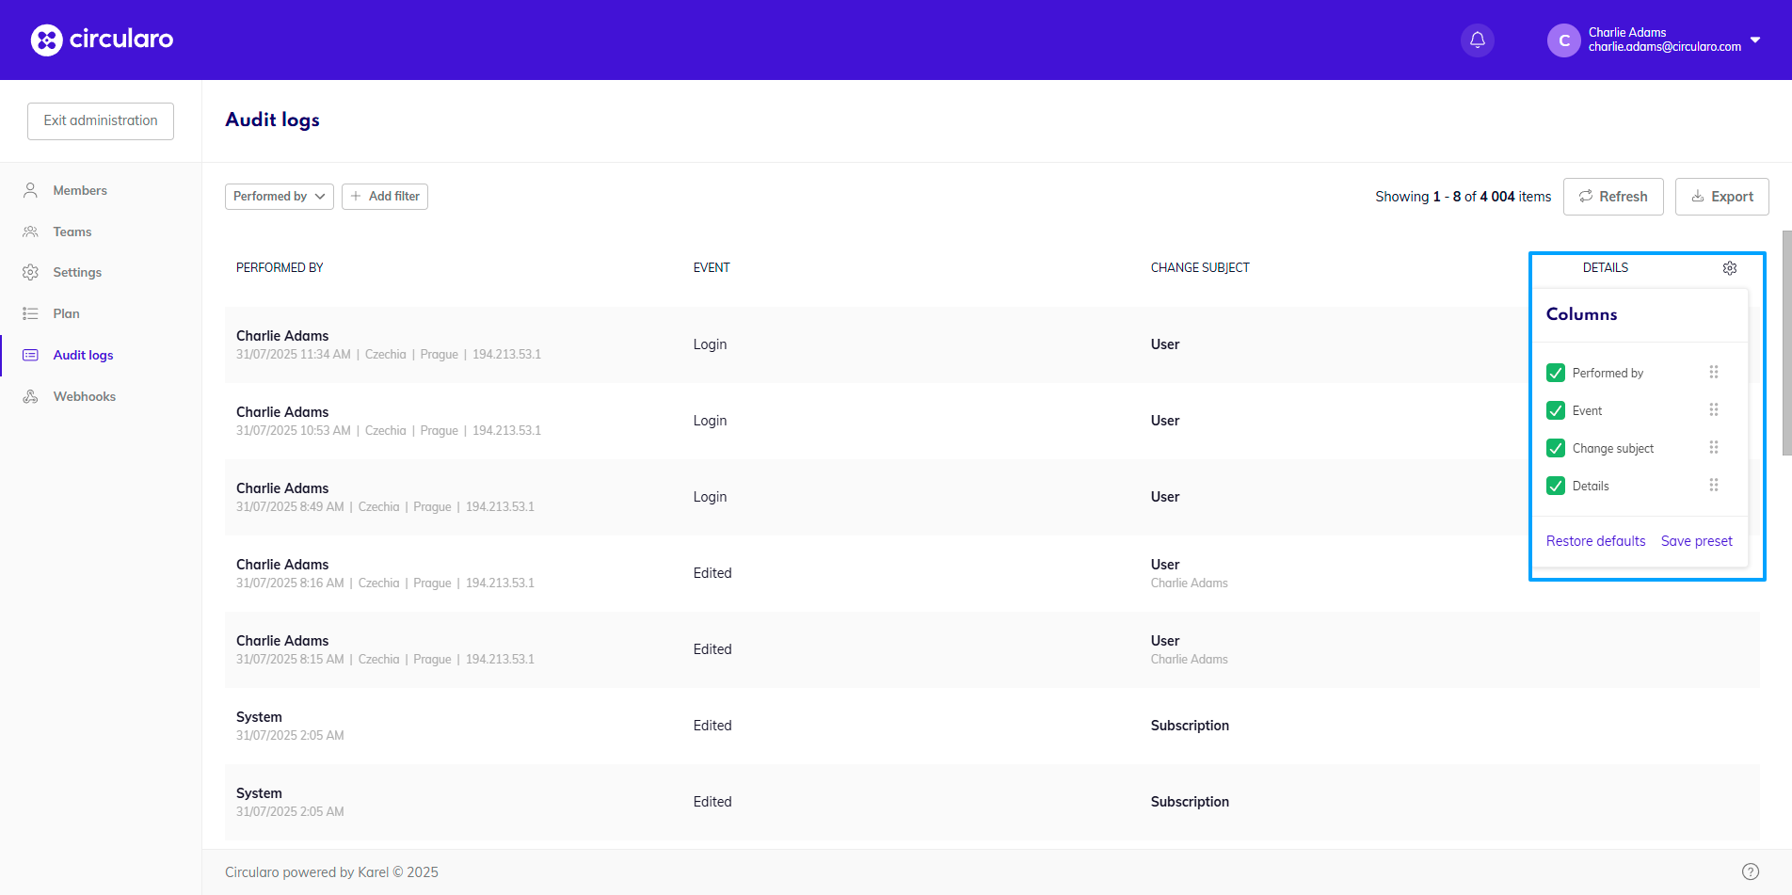1792x895 pixels.
Task: Uncheck the Performed by column checkbox
Action: click(x=1555, y=373)
